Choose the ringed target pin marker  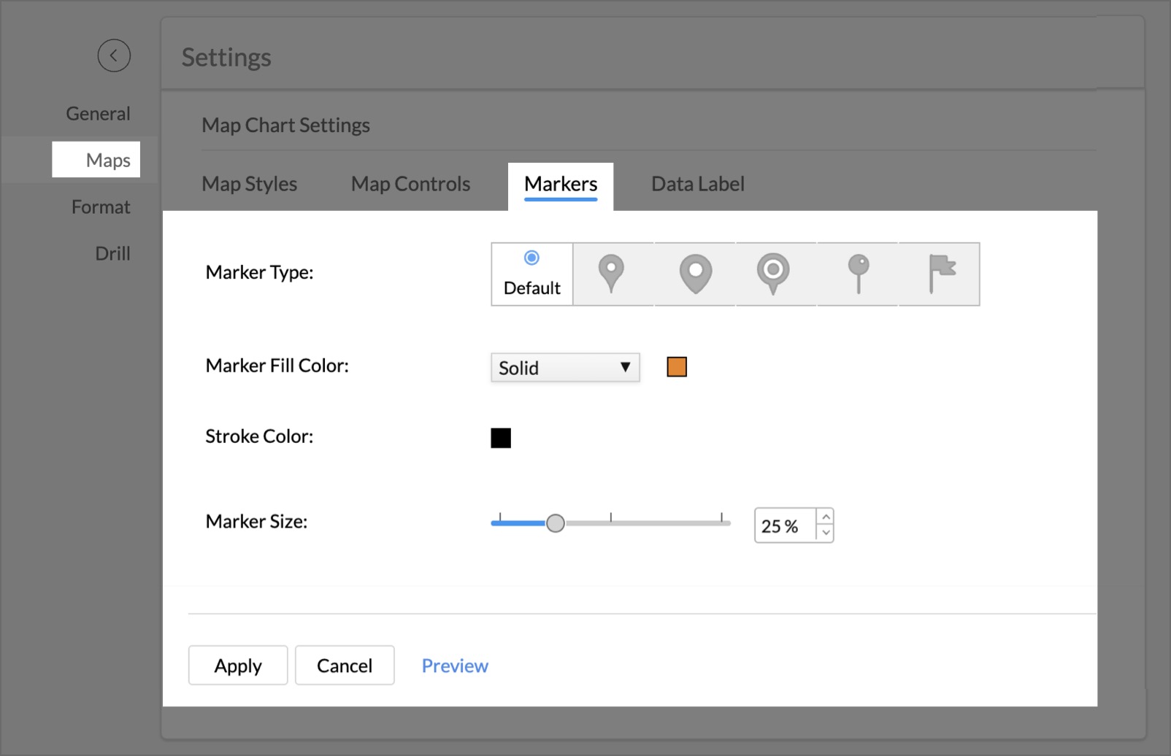click(773, 274)
